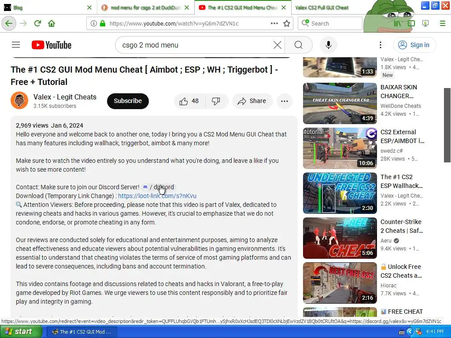Open the UNDETECTED FREE CS2 CHEAT thumbnail

(340, 193)
